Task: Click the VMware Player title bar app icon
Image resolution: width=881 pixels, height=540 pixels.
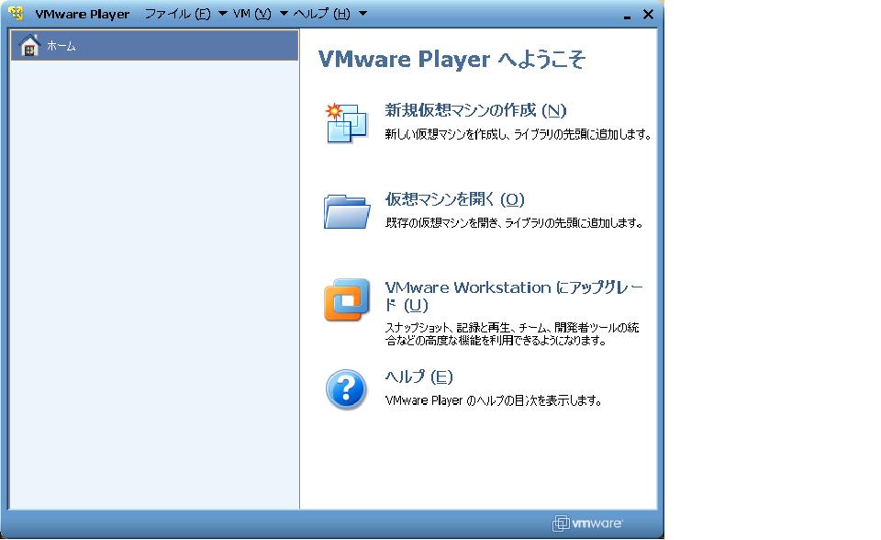Action: (x=15, y=14)
